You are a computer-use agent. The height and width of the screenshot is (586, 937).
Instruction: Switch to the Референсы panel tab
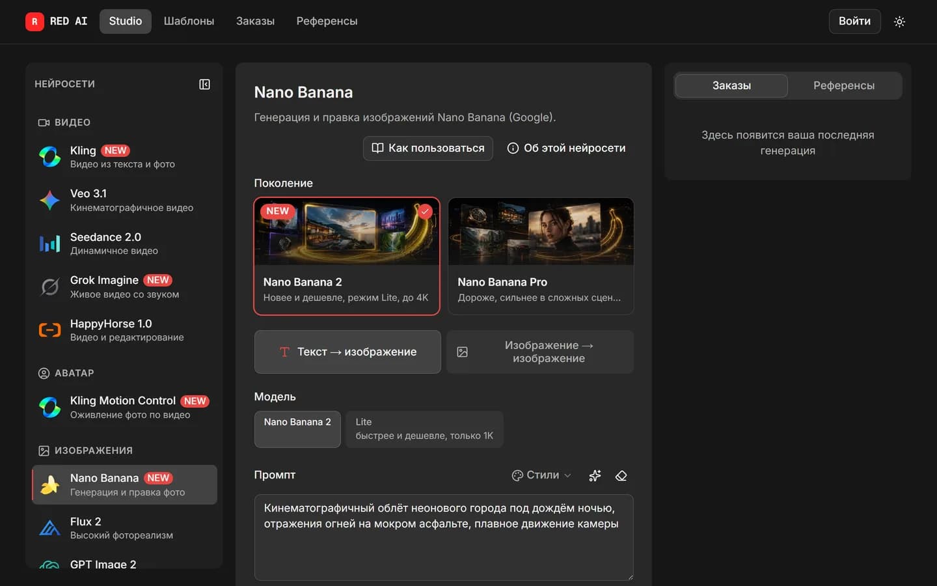(844, 85)
